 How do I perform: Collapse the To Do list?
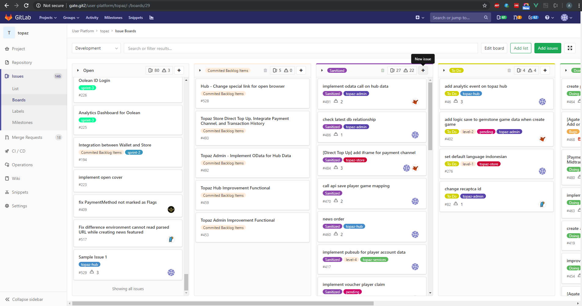[444, 70]
